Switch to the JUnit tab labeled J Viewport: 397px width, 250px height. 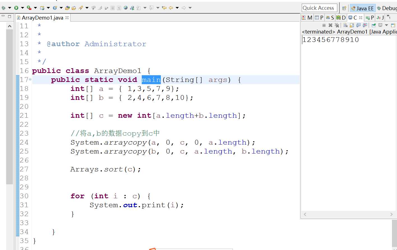point(380,18)
